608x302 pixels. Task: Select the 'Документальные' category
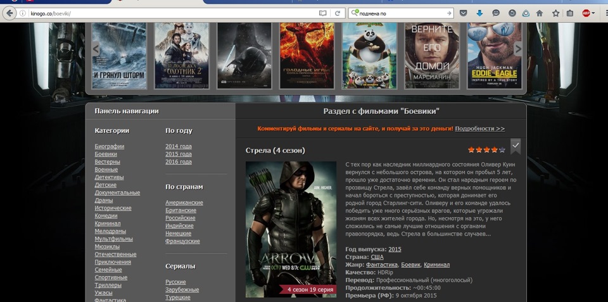click(117, 192)
